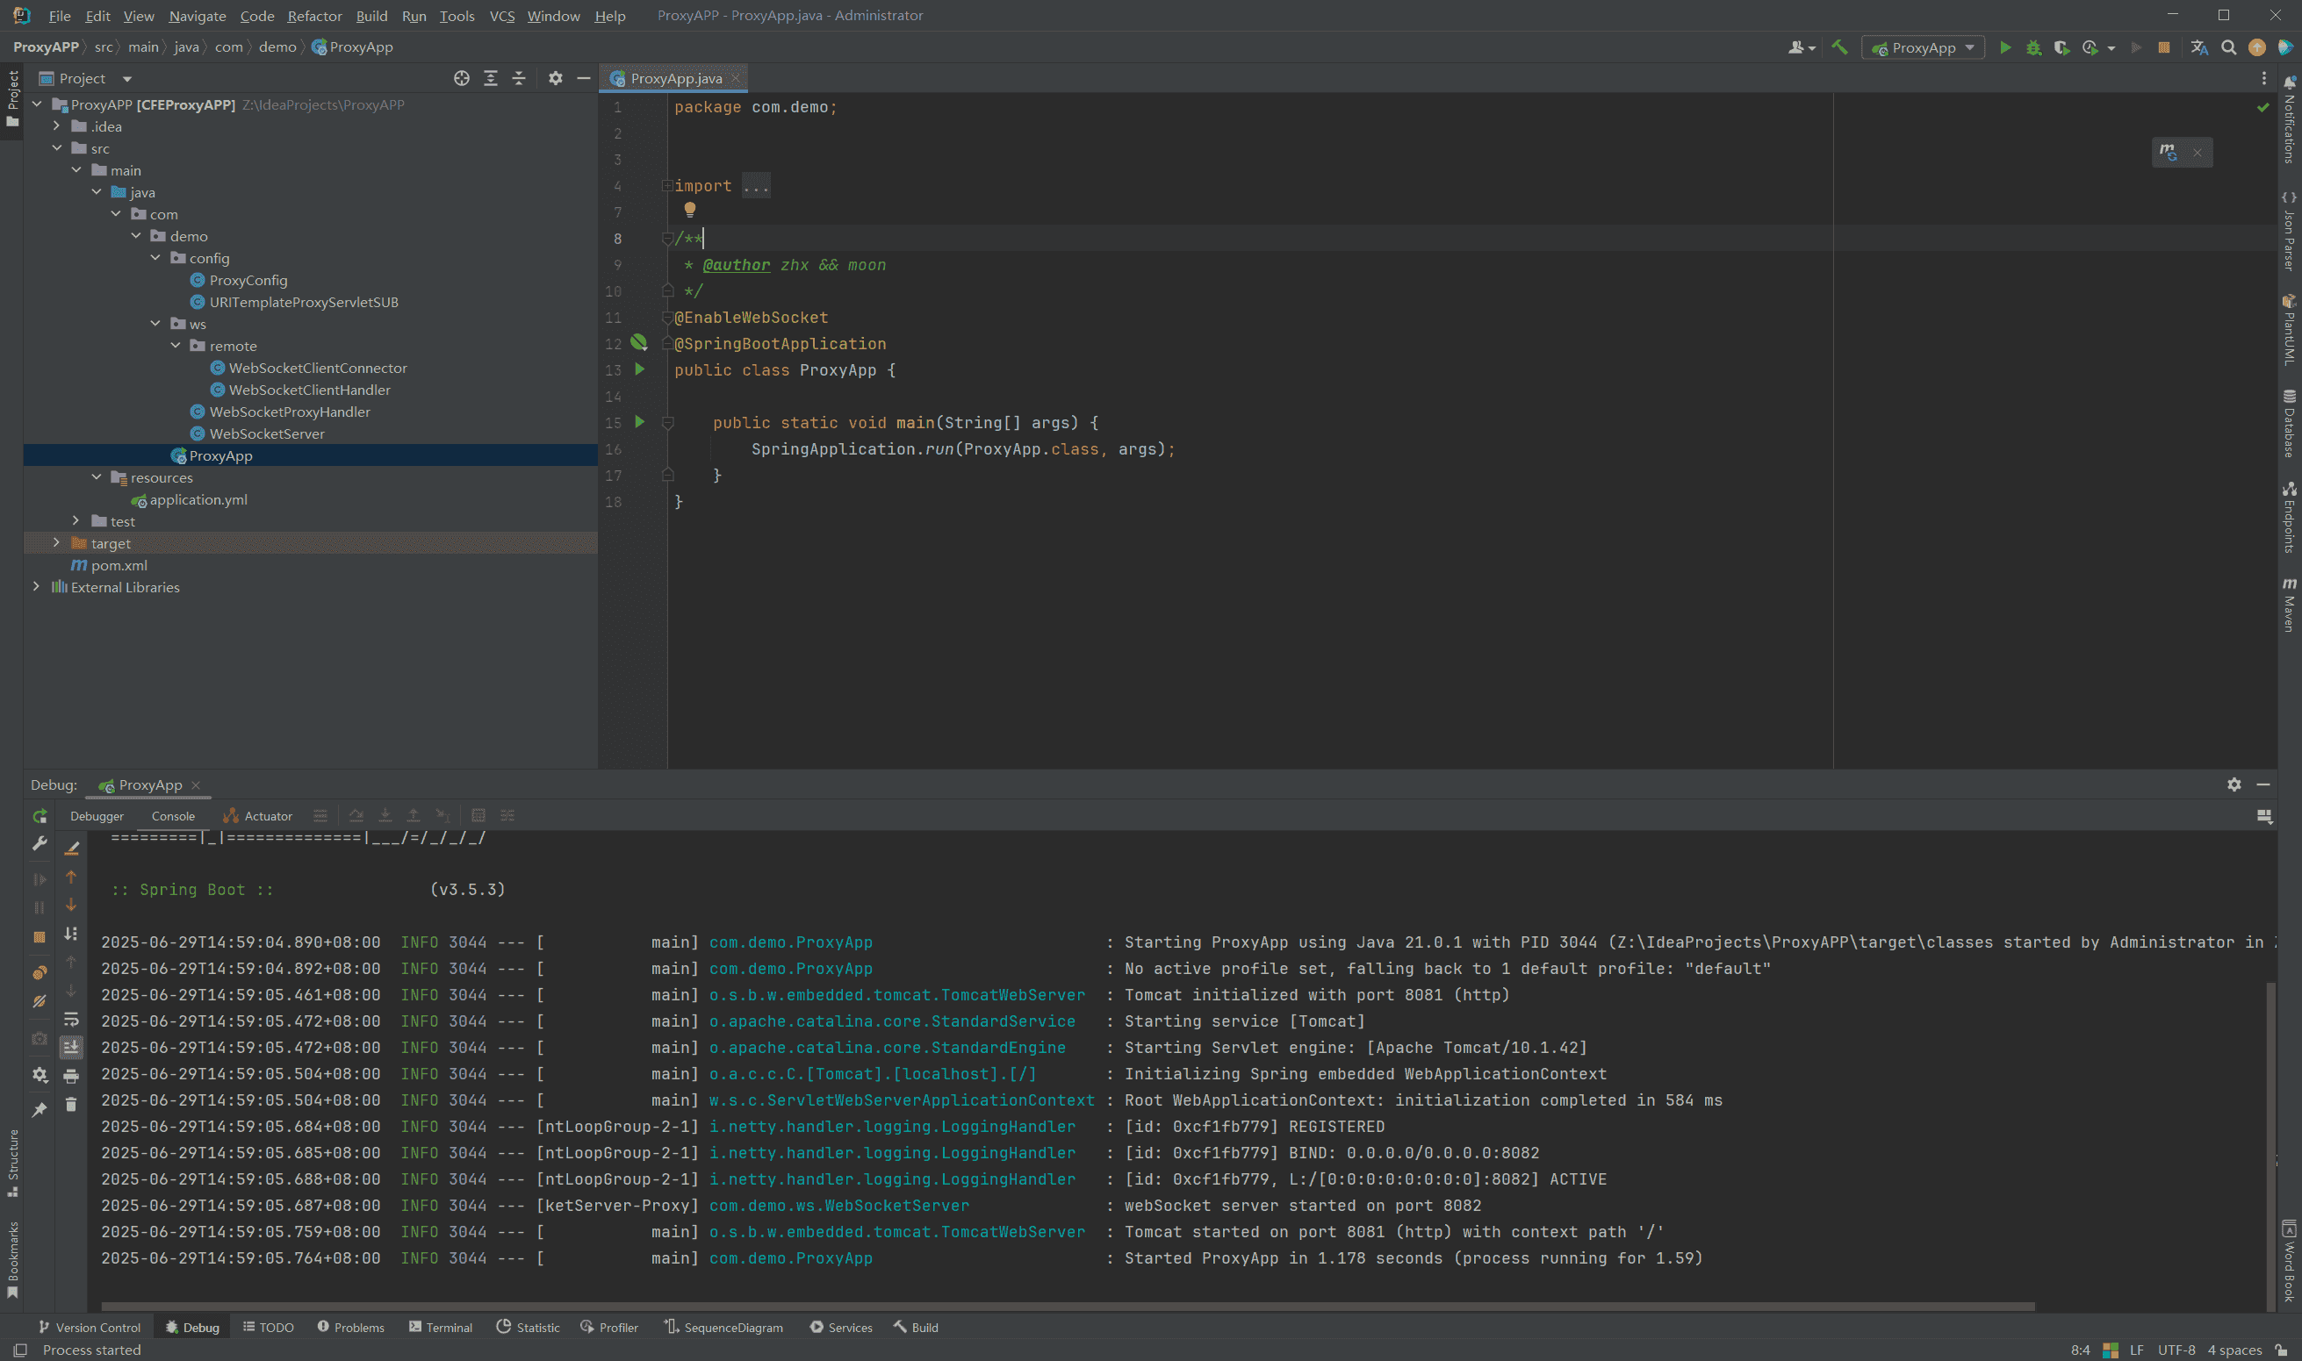Click the console editing pencil icon
Screen dimensions: 2302x1361
(x=70, y=849)
